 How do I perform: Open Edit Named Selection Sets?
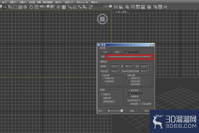(90, 7)
